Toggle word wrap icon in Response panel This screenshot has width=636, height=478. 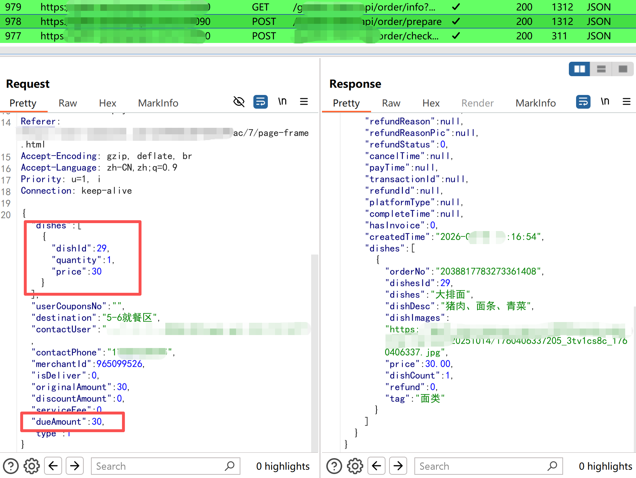click(x=583, y=102)
